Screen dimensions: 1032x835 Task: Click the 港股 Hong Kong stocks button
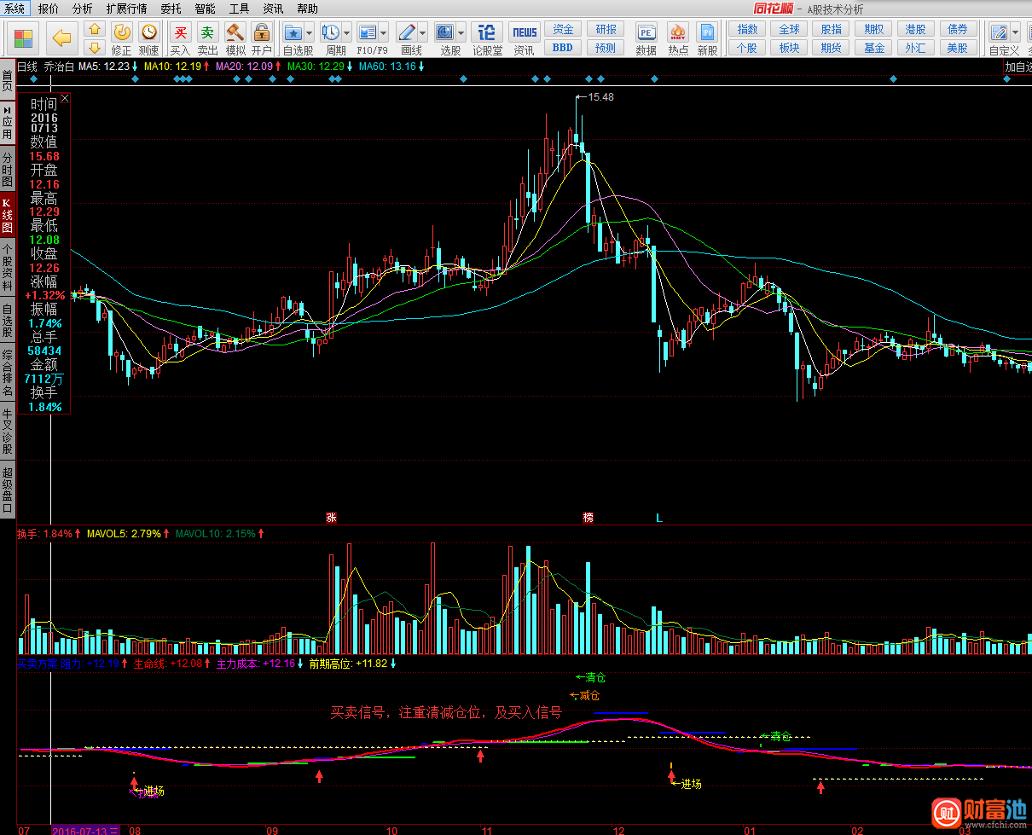point(916,29)
